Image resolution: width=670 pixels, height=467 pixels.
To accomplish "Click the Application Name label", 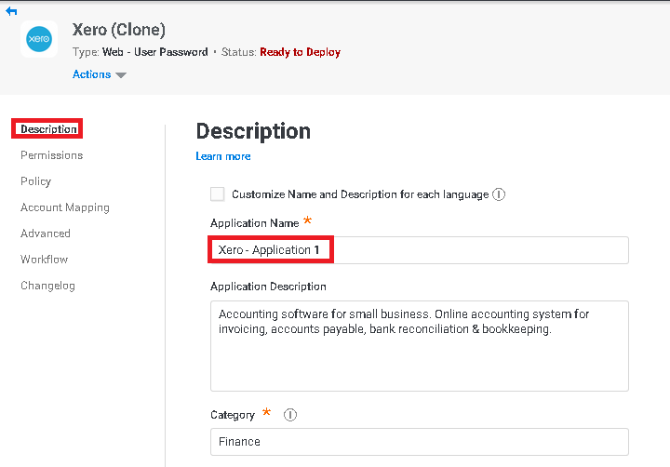I will point(255,223).
